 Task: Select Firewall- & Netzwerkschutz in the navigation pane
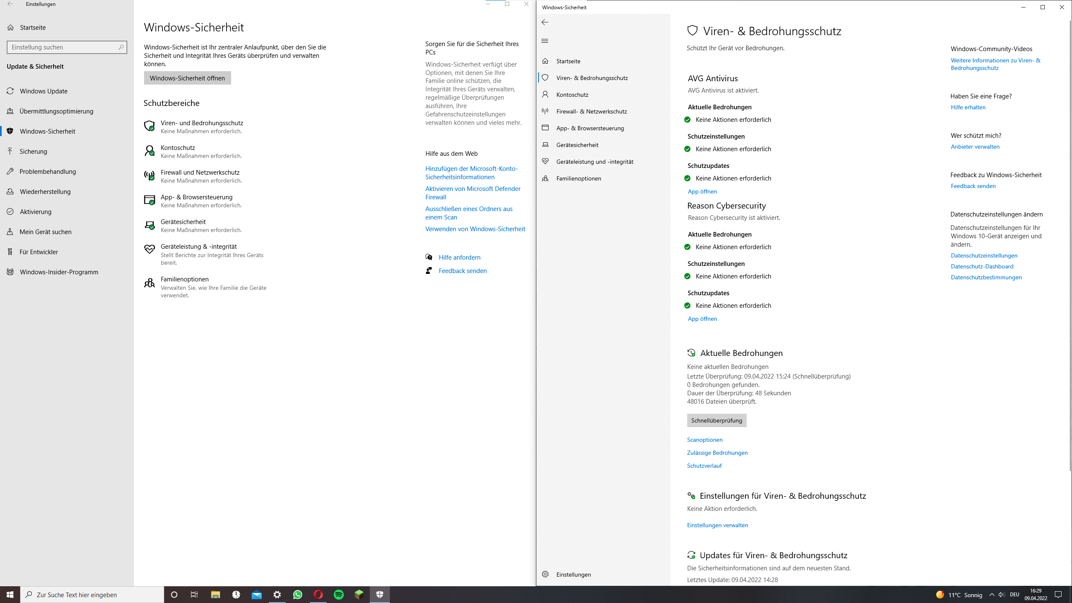pos(591,111)
